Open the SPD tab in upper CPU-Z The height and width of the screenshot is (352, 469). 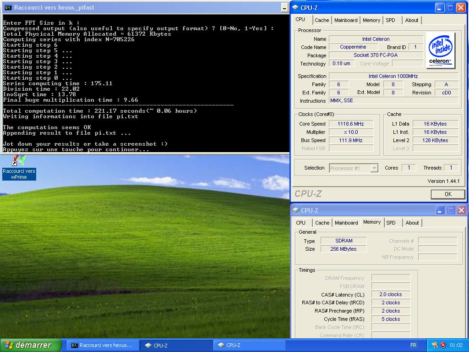390,20
